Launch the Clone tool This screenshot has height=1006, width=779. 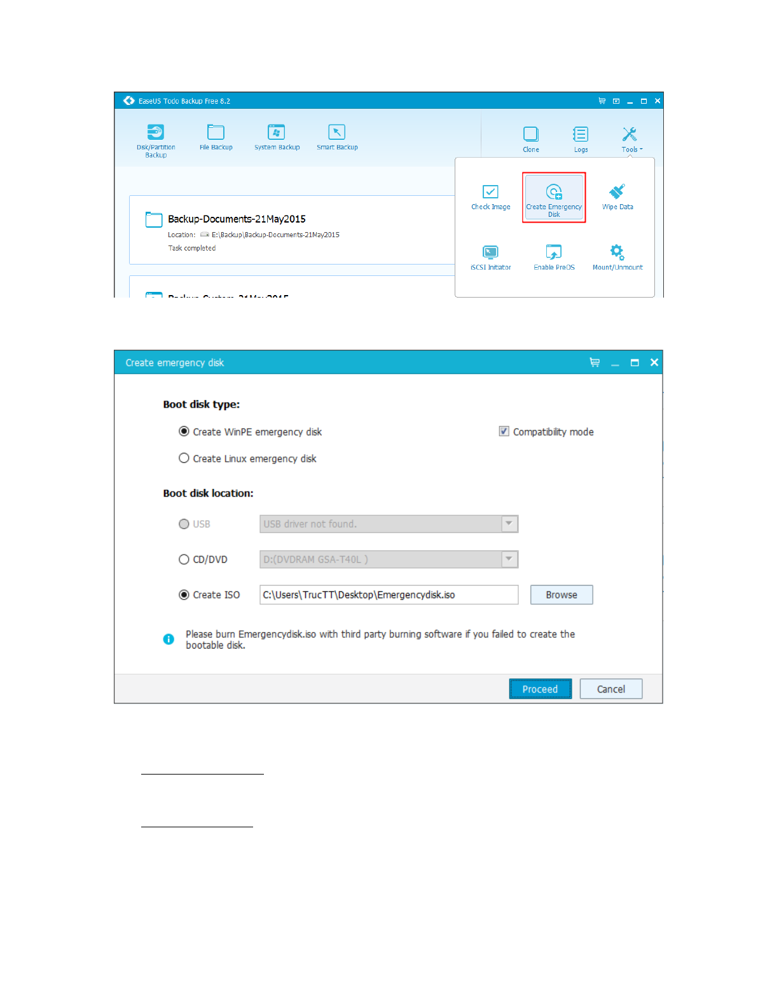(530, 139)
